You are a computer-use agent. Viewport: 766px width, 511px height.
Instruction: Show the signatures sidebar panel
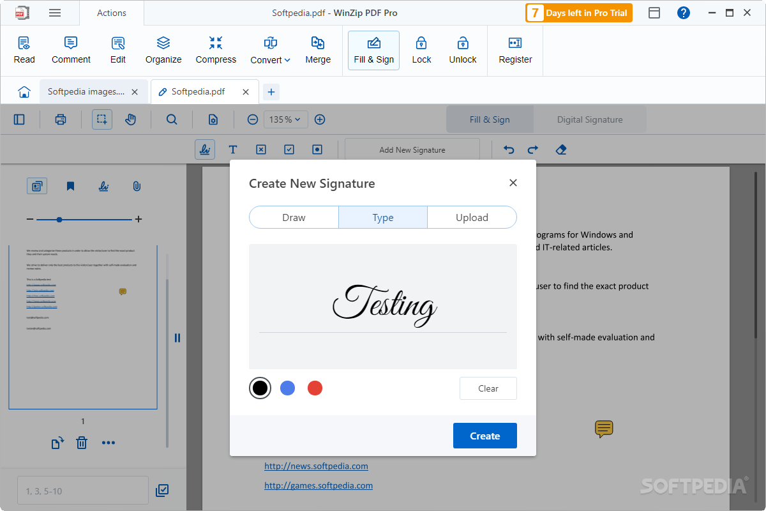(103, 186)
